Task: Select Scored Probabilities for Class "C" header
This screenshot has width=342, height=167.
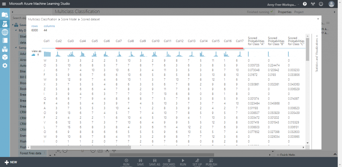Action: click(x=296, y=41)
